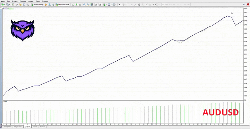Select the trendline drawing tool
250x129 pixels.
point(135,5)
